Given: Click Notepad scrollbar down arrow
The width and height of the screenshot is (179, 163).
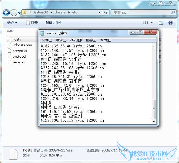Looking at the screenshot, I should (154, 122).
